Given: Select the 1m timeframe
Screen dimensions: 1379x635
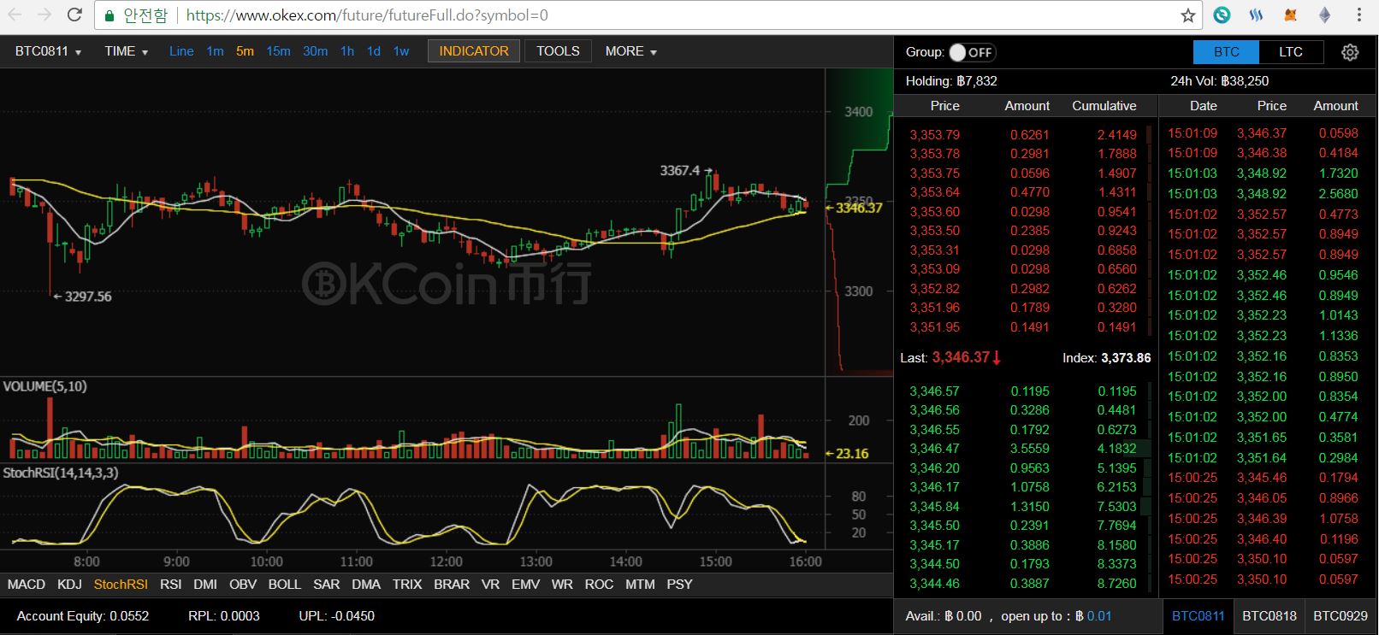Looking at the screenshot, I should tap(215, 51).
